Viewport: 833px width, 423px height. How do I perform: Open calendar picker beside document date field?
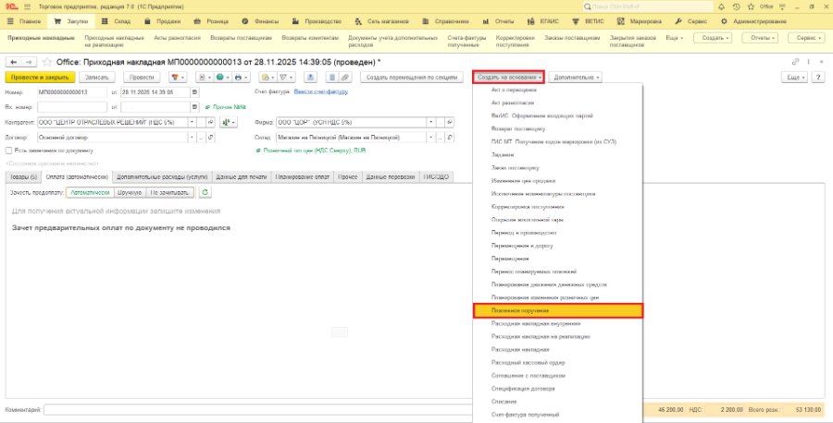coord(194,92)
